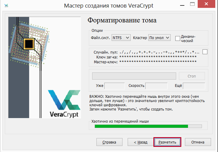Click the ВАЖНО instruction text
This screenshot has height=152, width=218.
point(147,103)
